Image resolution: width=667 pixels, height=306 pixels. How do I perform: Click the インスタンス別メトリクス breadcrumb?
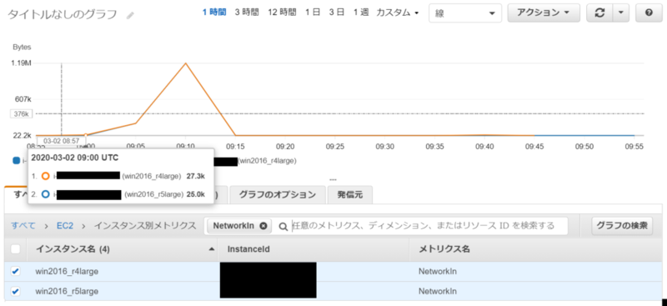click(145, 226)
